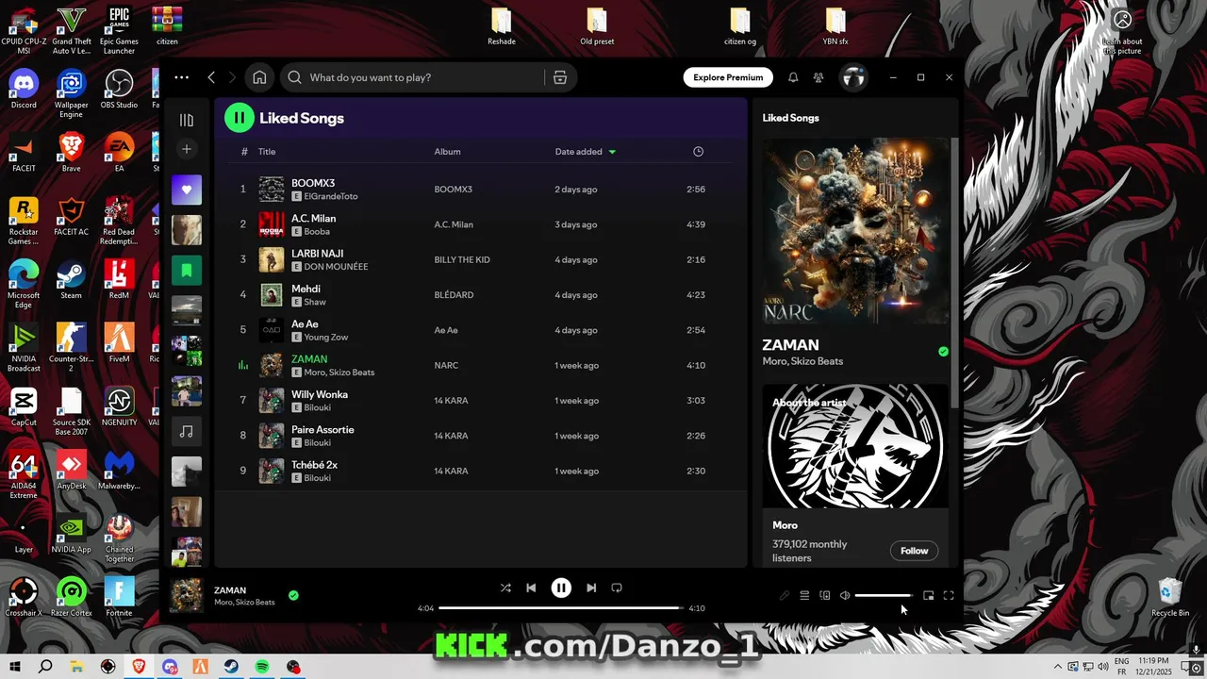Open Steam desktop shortcut
1207x679 pixels.
point(71,279)
